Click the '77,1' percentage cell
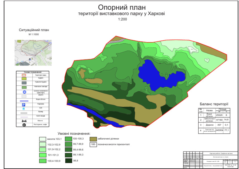 pos(227,130)
